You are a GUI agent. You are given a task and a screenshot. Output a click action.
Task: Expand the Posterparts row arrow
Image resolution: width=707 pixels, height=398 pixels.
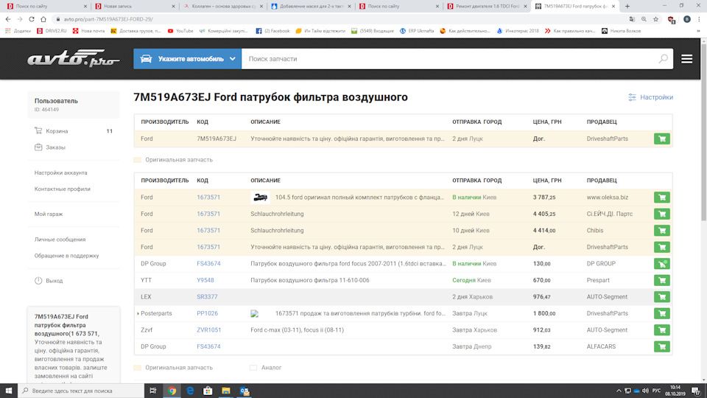(x=138, y=314)
